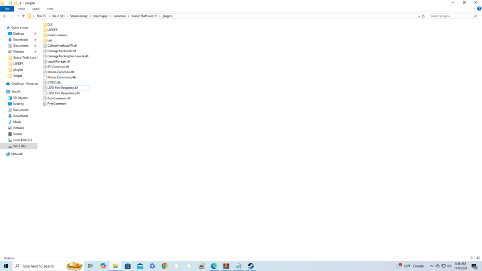Open Microsoft Edge from taskbar
482x271 pixels.
[214, 266]
